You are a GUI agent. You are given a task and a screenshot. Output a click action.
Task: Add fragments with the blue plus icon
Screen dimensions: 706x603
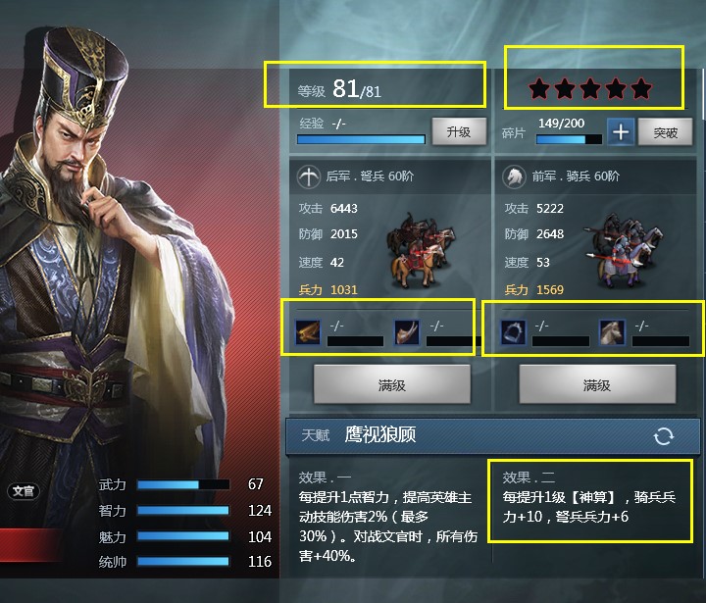tap(621, 132)
